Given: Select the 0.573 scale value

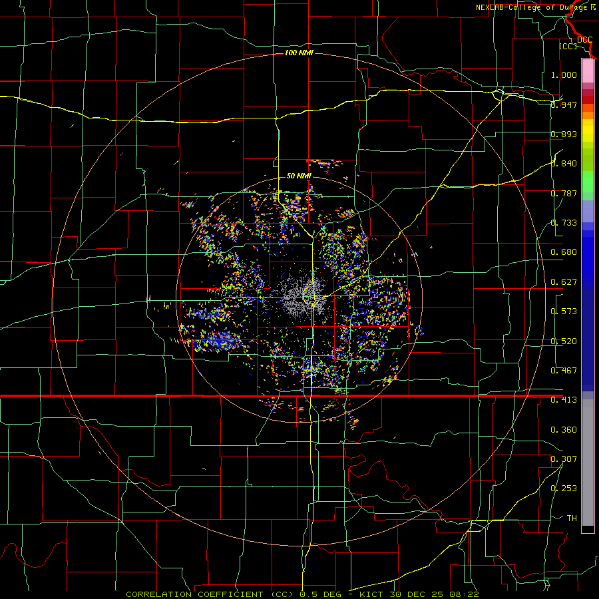Looking at the screenshot, I should (564, 311).
